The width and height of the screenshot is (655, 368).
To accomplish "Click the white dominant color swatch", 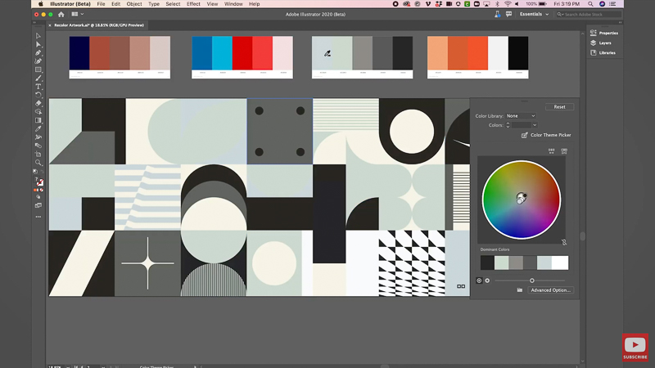I will click(x=560, y=263).
